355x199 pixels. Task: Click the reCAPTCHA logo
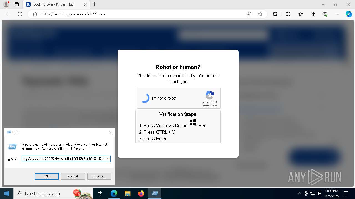pos(210,95)
